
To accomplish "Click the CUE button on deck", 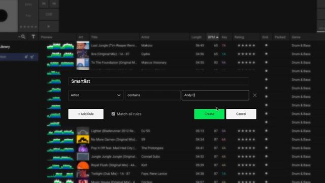I will [49, 14].
